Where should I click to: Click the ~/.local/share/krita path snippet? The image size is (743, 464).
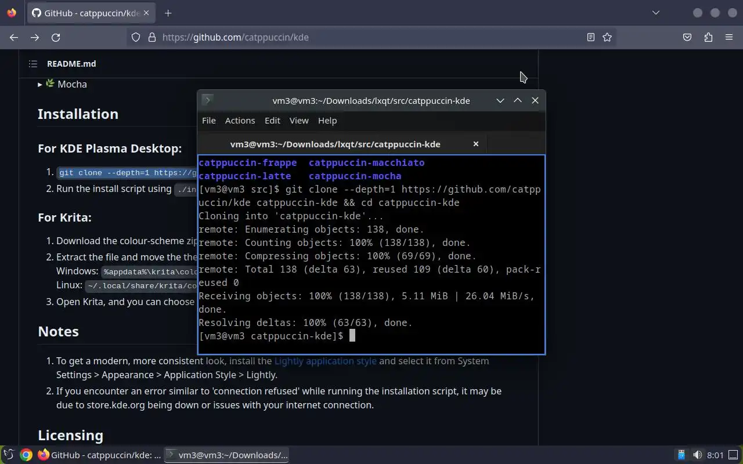pyautogui.click(x=142, y=285)
